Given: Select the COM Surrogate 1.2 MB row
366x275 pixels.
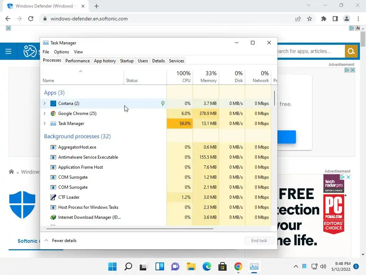Looking at the screenshot, I should [156, 177].
